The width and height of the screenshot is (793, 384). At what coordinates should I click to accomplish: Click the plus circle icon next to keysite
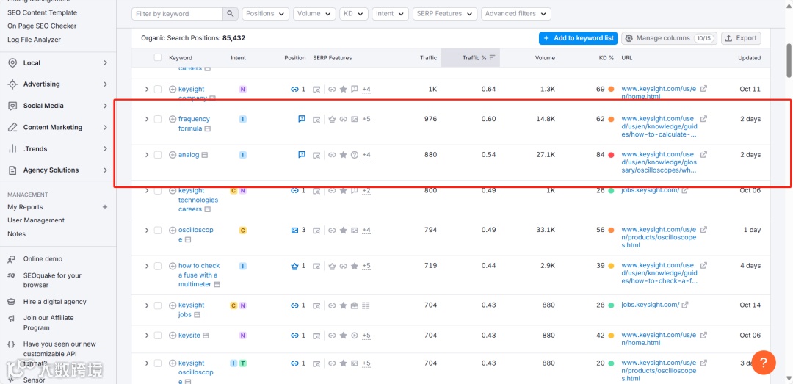coord(173,336)
